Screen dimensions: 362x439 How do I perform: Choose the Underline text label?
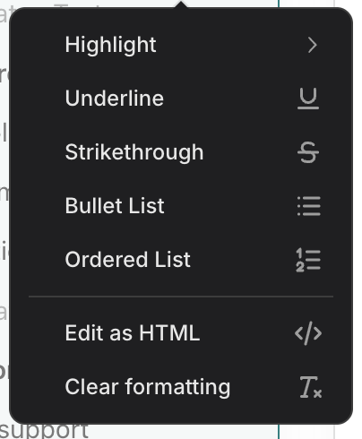115,99
